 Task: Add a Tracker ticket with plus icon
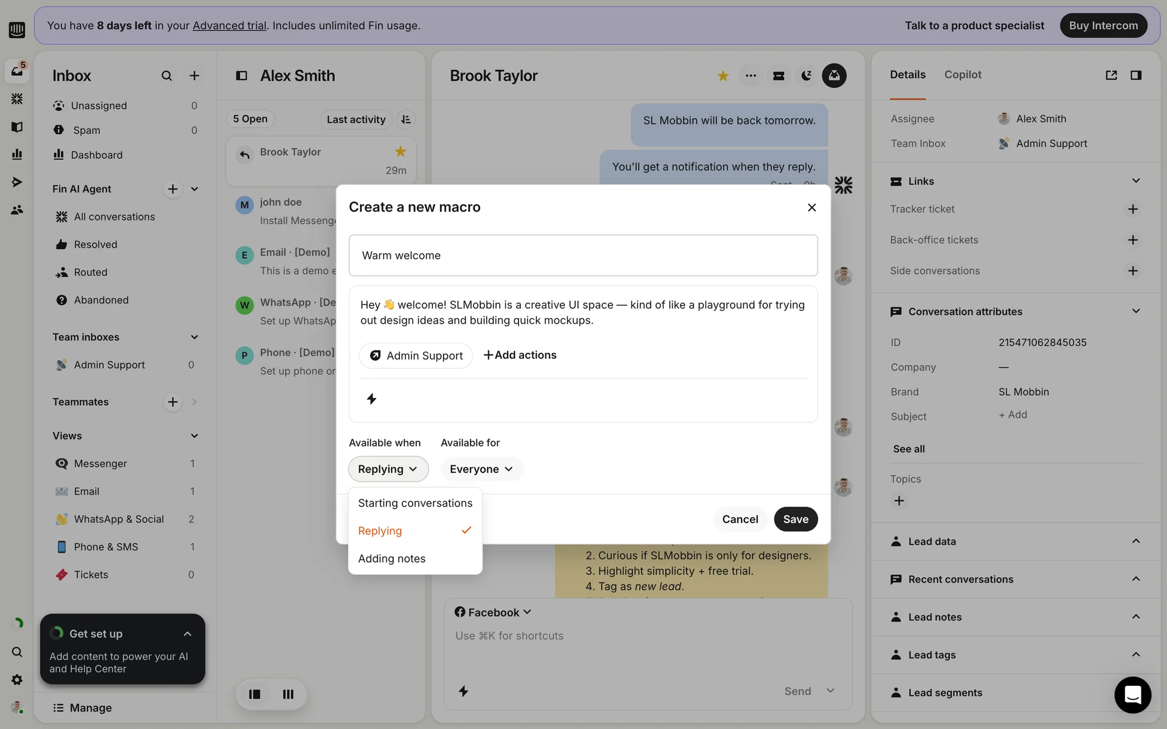(1132, 209)
